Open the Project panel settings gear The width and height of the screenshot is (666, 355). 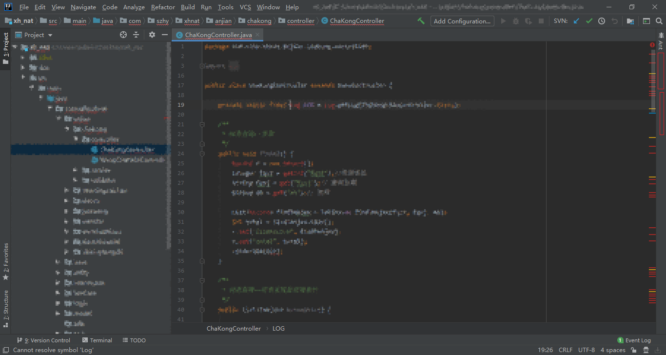tap(152, 35)
